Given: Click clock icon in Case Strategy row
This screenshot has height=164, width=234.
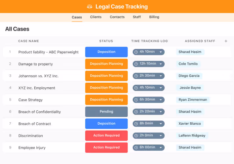Looking at the screenshot, I should point(136,100).
